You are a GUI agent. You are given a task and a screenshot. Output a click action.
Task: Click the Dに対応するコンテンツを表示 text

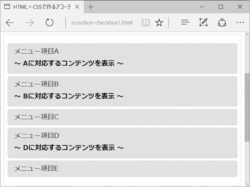tap(69, 148)
